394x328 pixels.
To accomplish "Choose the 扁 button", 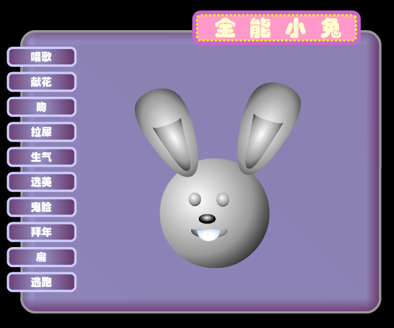I will [41, 257].
